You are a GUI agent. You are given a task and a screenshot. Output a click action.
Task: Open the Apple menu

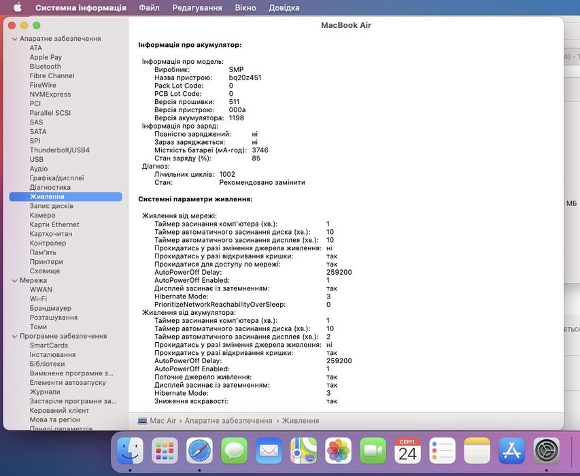click(18, 7)
